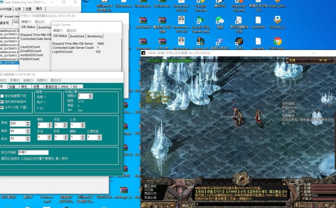336x208 pixels.
Task: Switch to the 充值 tab
Action: point(12,87)
